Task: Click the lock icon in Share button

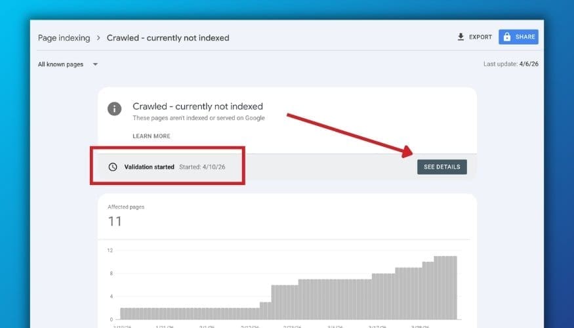Action: tap(507, 37)
